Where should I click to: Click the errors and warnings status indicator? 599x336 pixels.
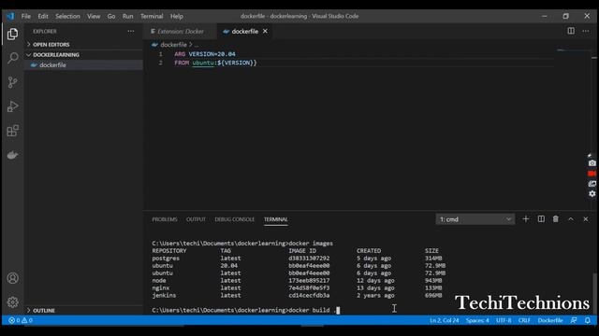21,320
